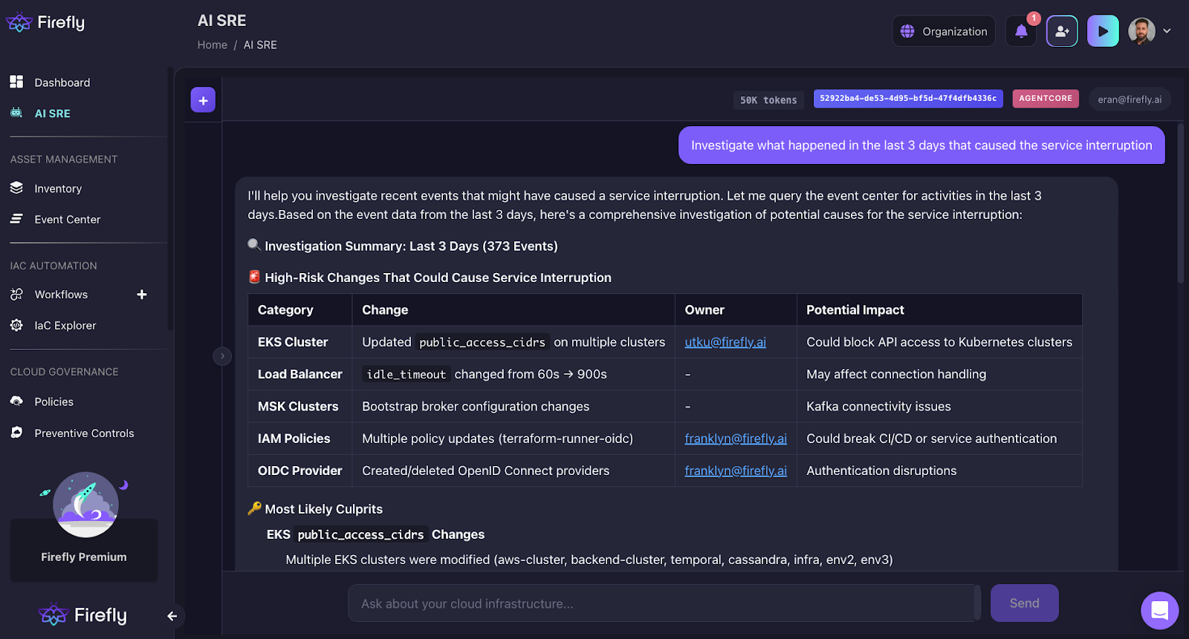
Task: Click the invite user icon button
Action: click(1062, 31)
